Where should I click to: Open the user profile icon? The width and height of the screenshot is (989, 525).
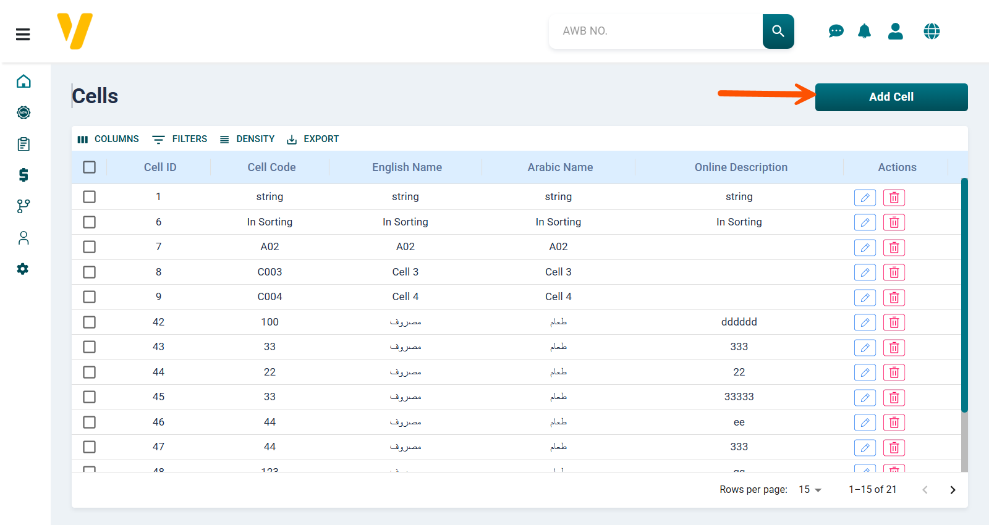(895, 31)
